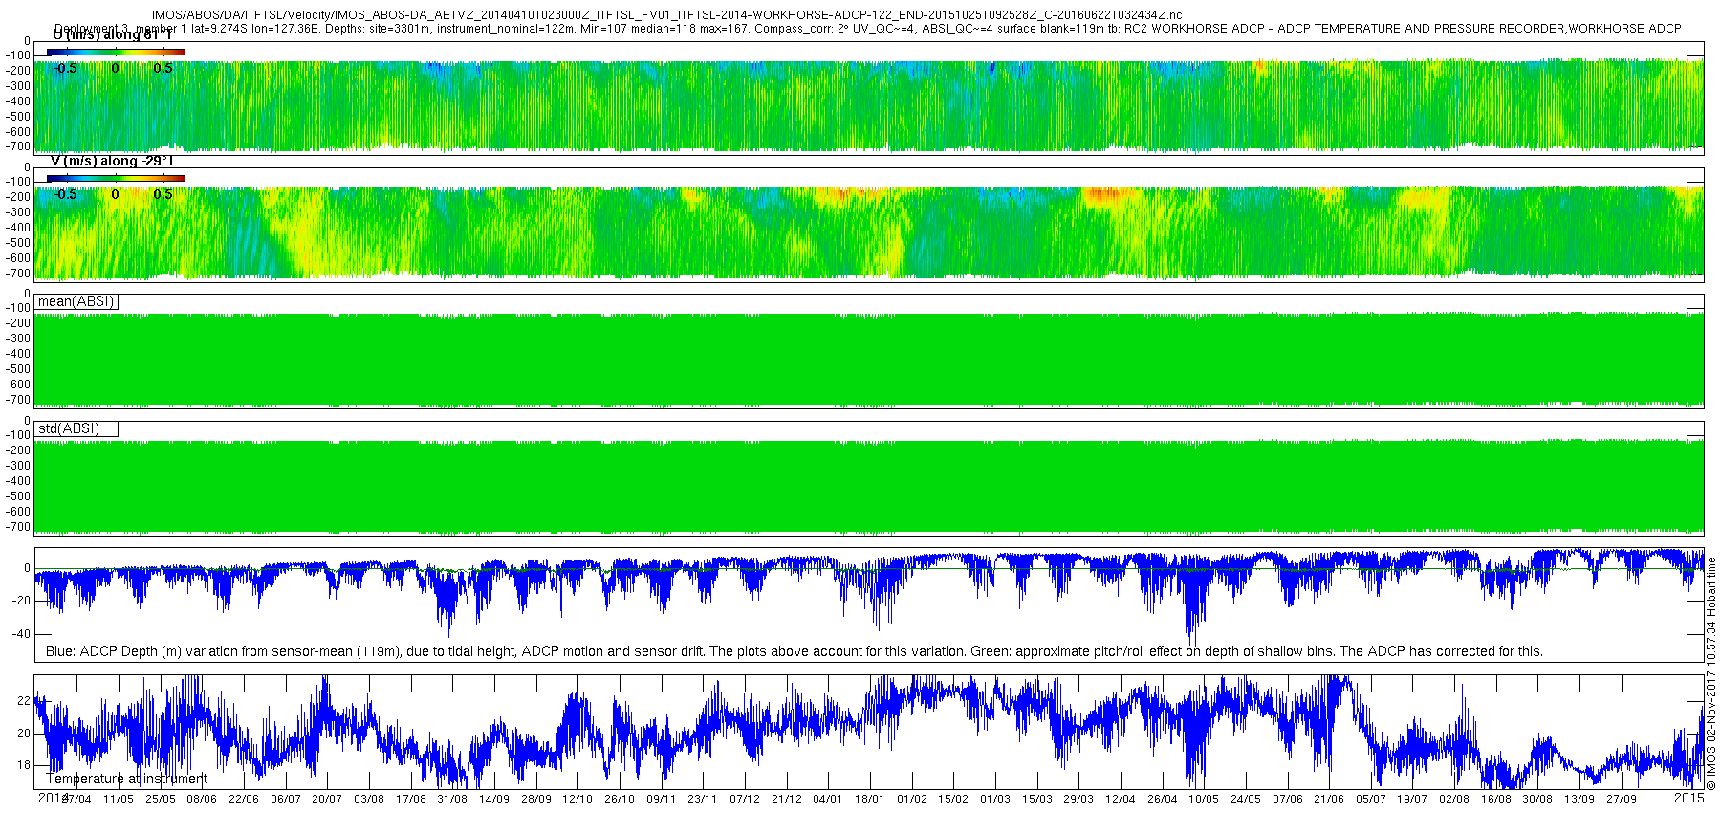Click the "22/06" date tick label
This screenshot has height=813, width=1721.
244,800
